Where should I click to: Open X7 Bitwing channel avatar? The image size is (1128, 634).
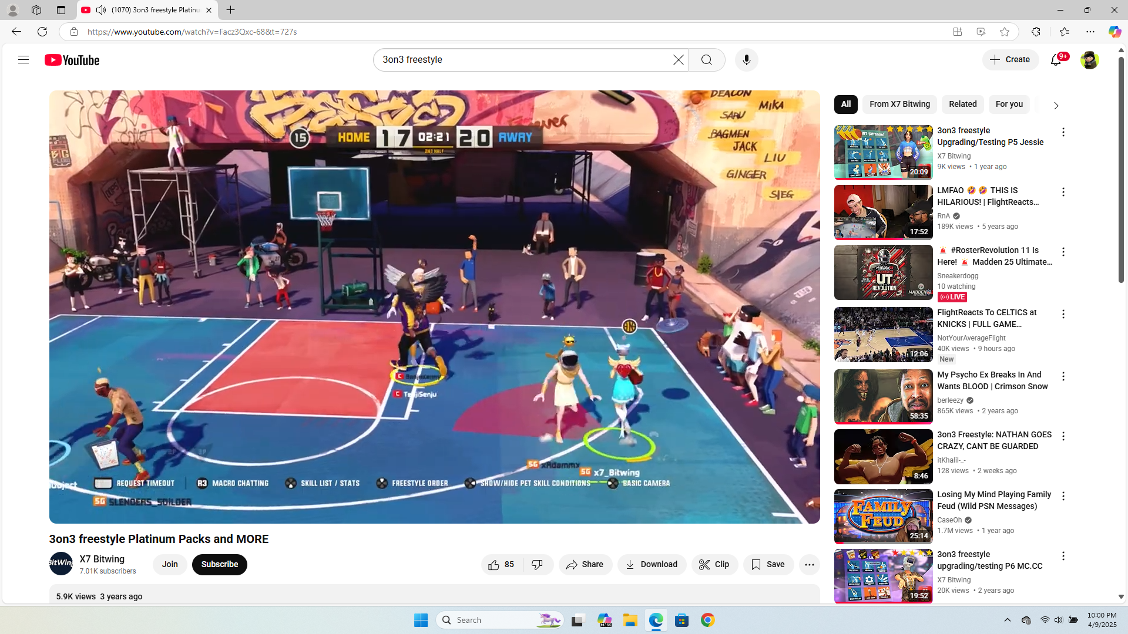(61, 564)
